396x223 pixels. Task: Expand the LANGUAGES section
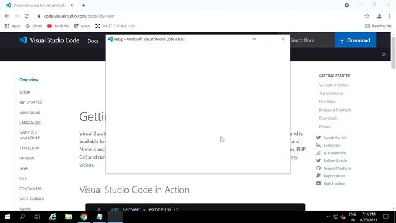[x=30, y=123]
